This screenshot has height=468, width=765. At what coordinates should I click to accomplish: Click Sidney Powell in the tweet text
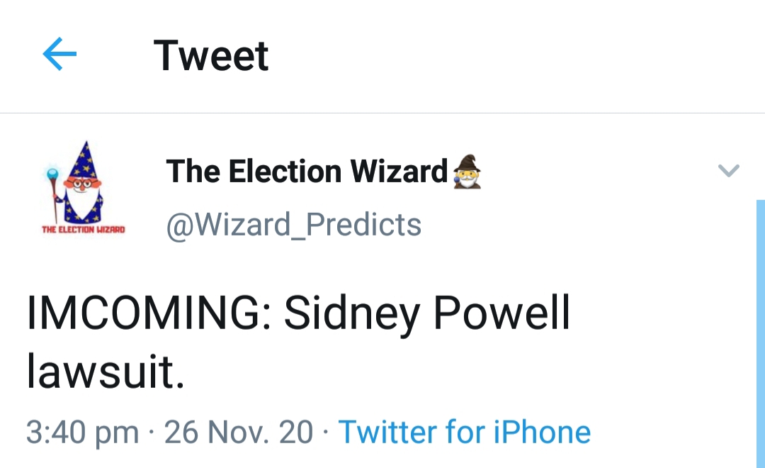click(427, 313)
